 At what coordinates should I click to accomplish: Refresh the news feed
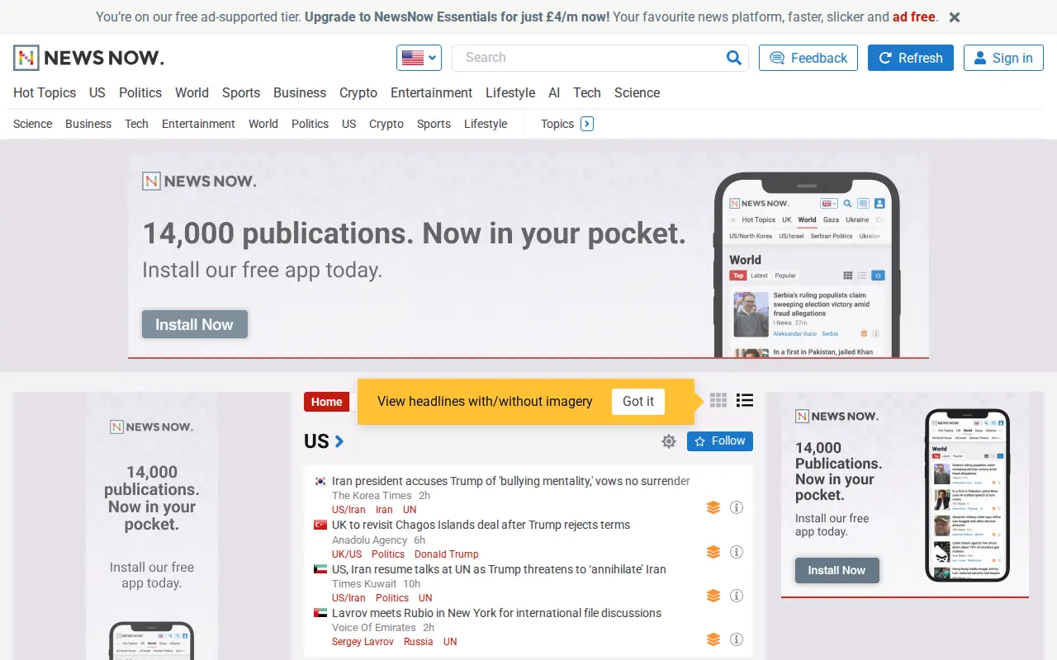pyautogui.click(x=911, y=58)
